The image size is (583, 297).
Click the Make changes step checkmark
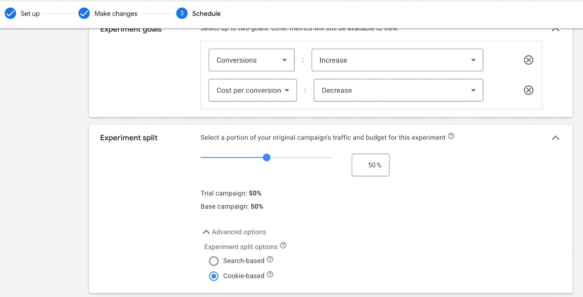(x=84, y=13)
